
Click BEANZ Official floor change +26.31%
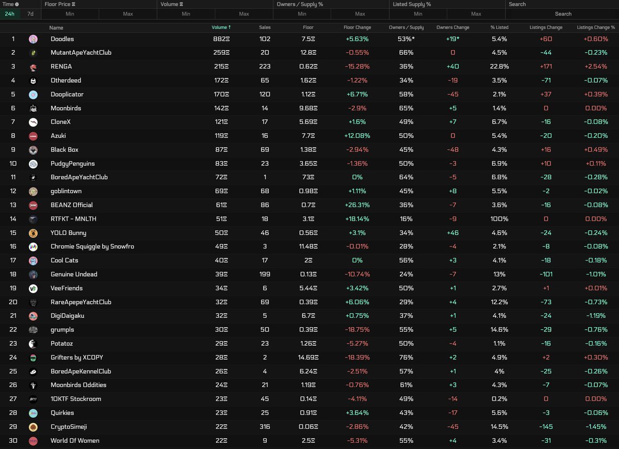click(357, 205)
